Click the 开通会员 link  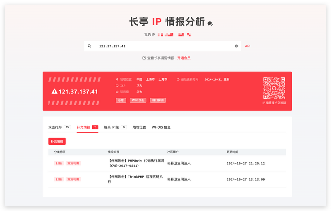click(184, 58)
